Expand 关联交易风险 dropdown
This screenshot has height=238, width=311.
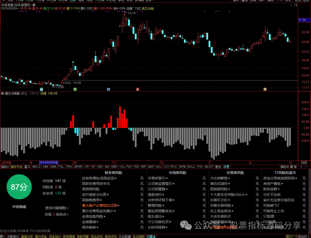click(232, 206)
